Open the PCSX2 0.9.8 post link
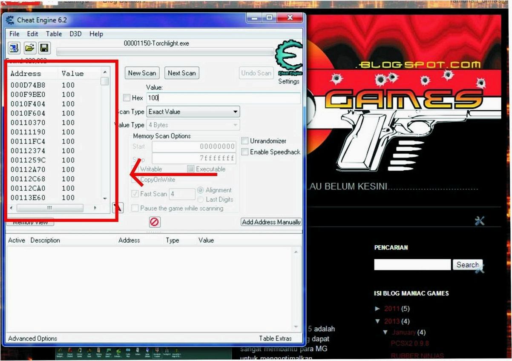The image size is (512, 361). click(x=410, y=343)
